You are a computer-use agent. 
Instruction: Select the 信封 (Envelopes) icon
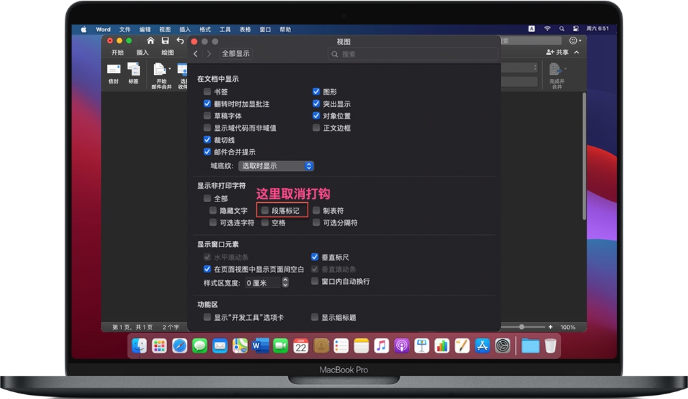click(x=113, y=71)
